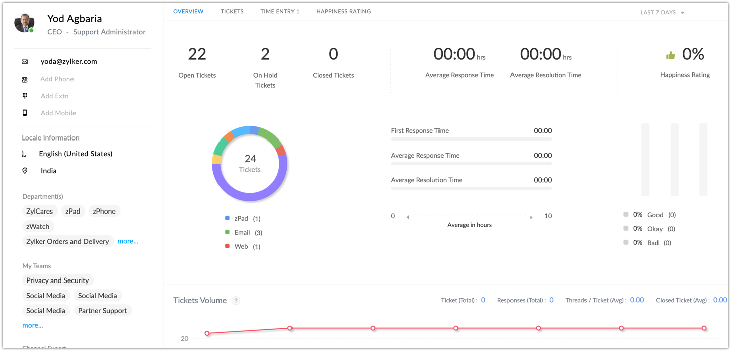Click the mobile phone icon
This screenshot has width=731, height=351.
(25, 113)
